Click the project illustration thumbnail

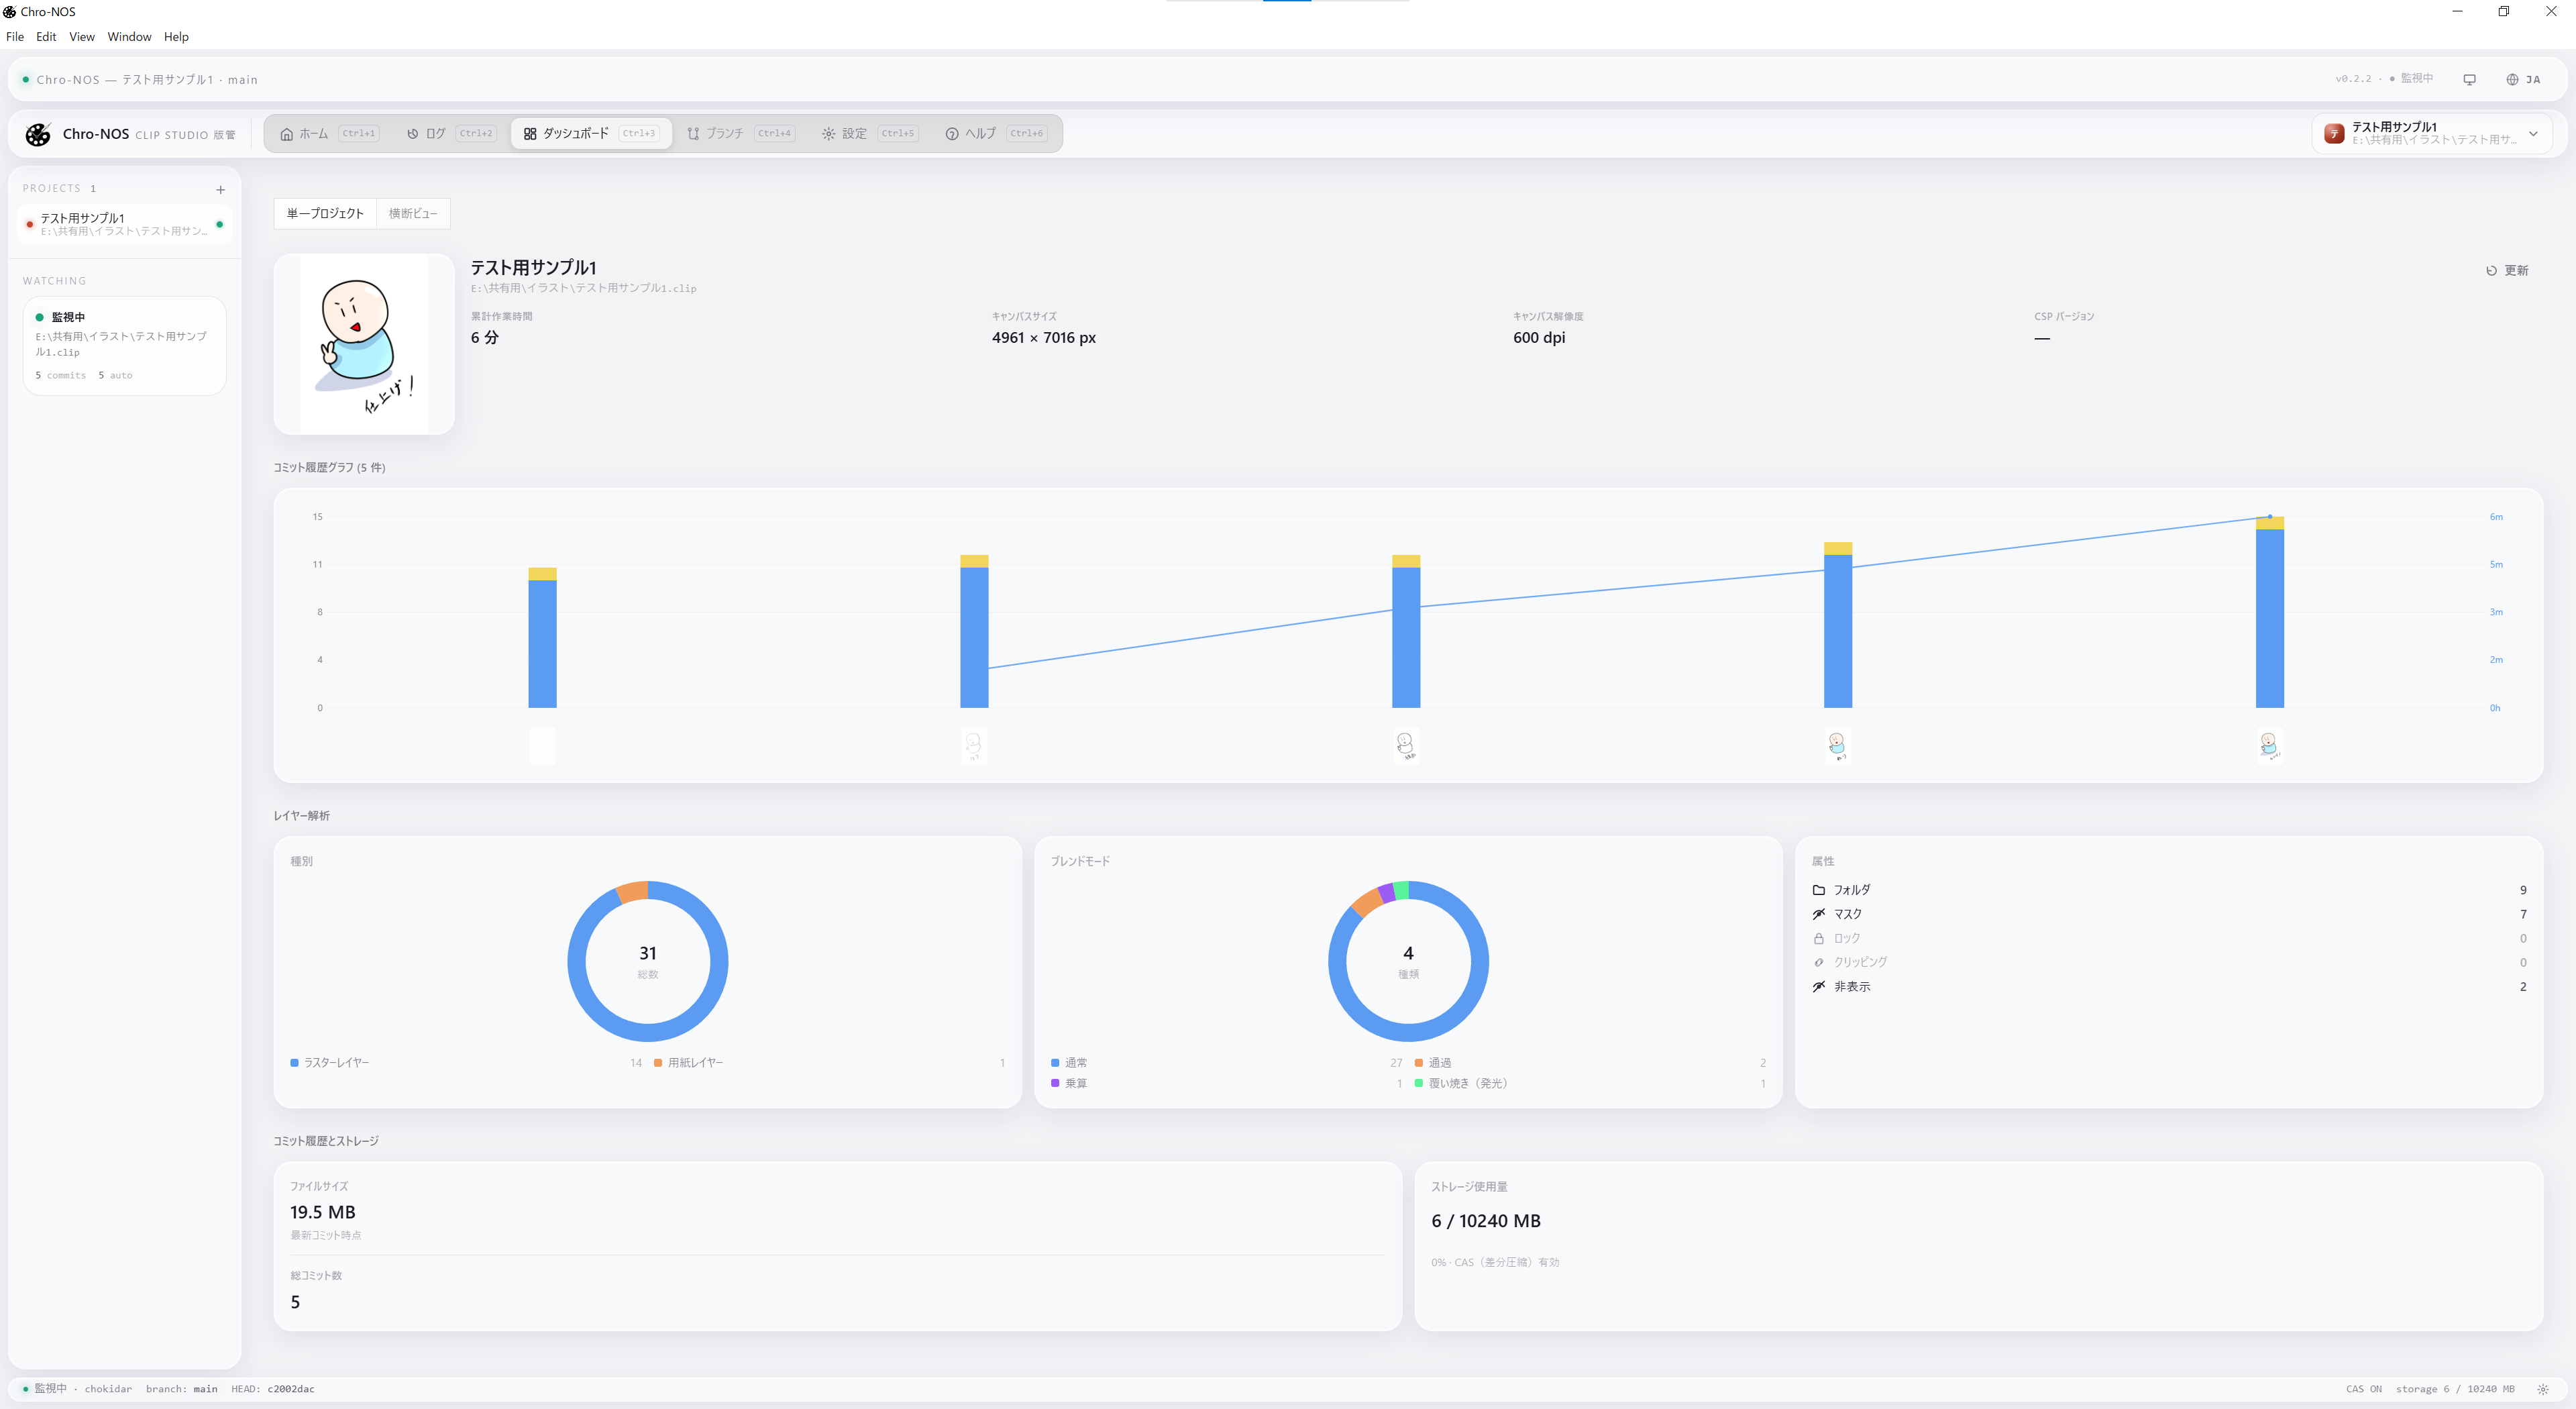click(x=364, y=344)
